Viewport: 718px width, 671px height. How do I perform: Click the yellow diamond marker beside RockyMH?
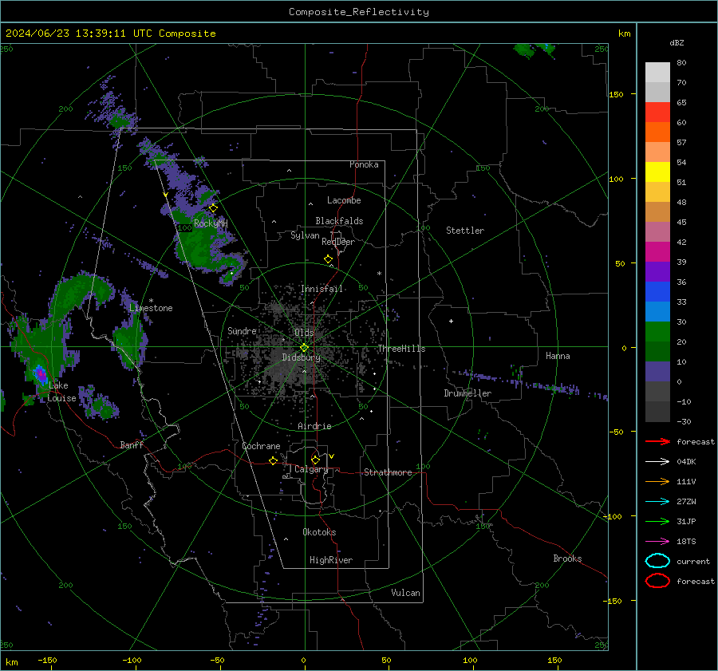pyautogui.click(x=213, y=208)
